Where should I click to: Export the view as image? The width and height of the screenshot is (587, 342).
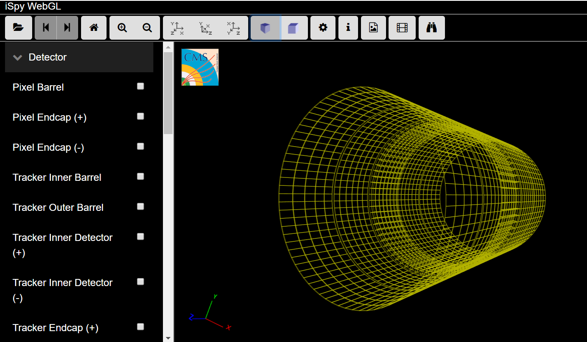(x=374, y=28)
